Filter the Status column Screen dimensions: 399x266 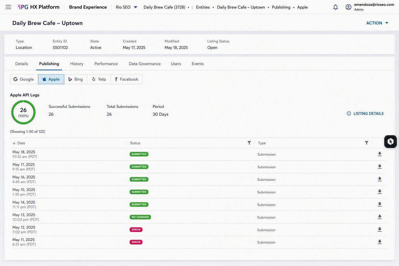click(249, 143)
